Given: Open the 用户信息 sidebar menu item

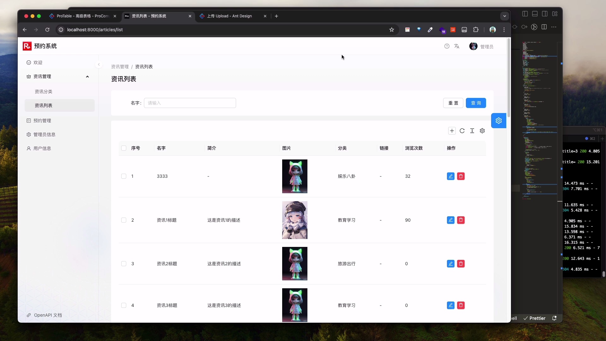Looking at the screenshot, I should click(43, 148).
